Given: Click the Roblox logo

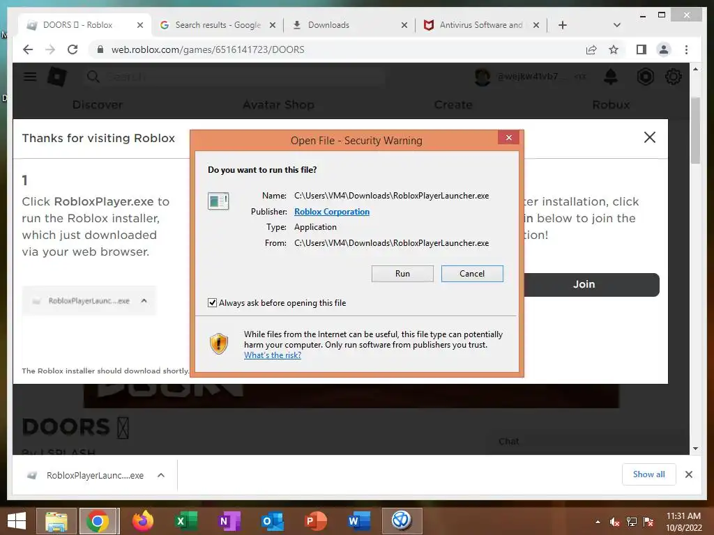Looking at the screenshot, I should click(57, 77).
